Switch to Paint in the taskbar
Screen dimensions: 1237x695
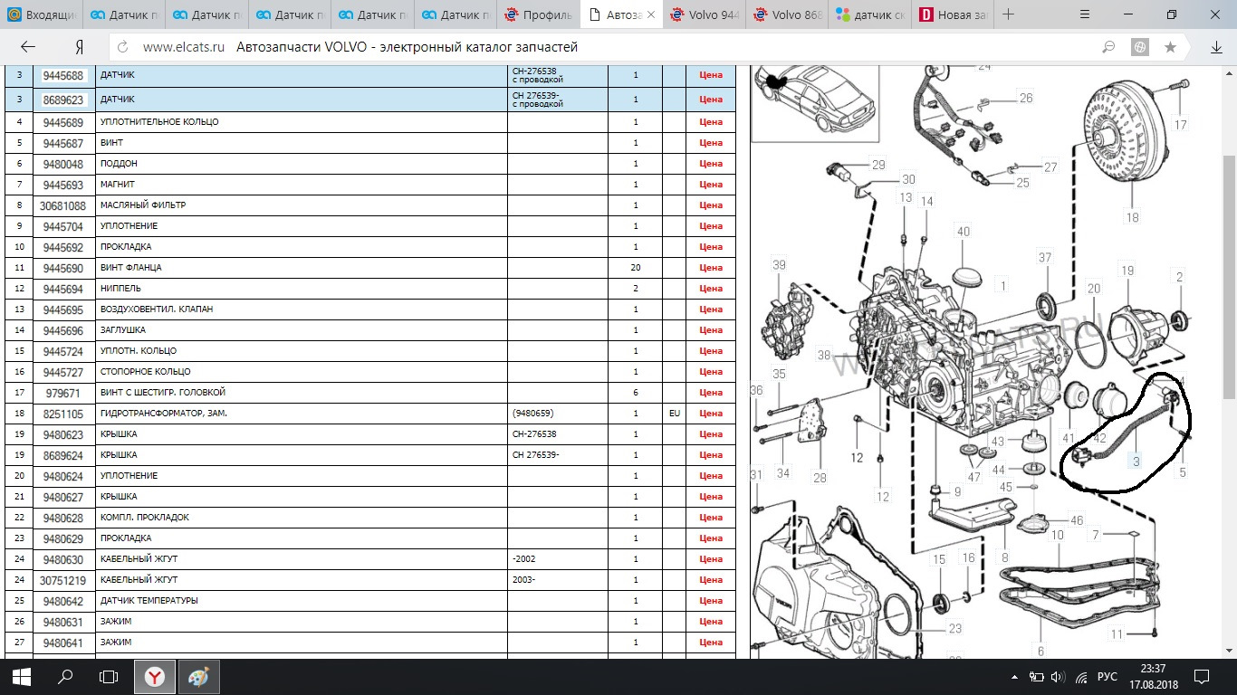click(x=198, y=676)
